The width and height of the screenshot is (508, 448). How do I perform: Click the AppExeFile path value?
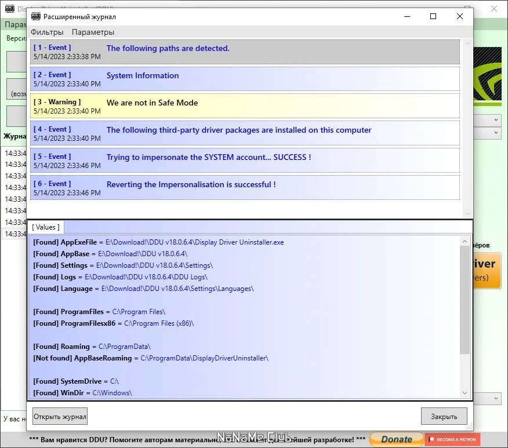point(194,242)
